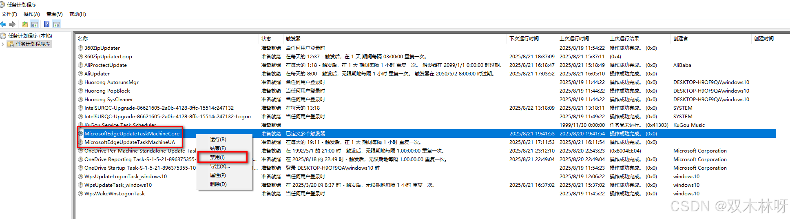Screen dimensions: 790x219
Task: Sort by the 触发器 column header
Action: pos(395,38)
